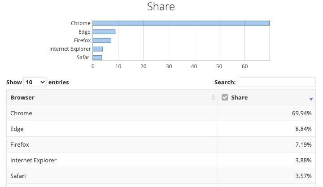323x187 pixels.
Task: Select the Edge bar in the chart
Action: click(104, 32)
